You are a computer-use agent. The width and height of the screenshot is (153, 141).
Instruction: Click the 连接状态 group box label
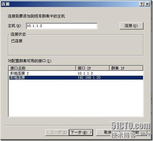18,34
